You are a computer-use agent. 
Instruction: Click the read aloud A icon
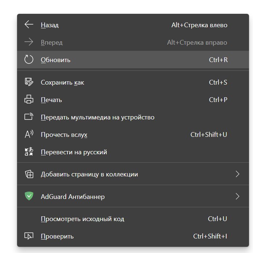(29, 134)
